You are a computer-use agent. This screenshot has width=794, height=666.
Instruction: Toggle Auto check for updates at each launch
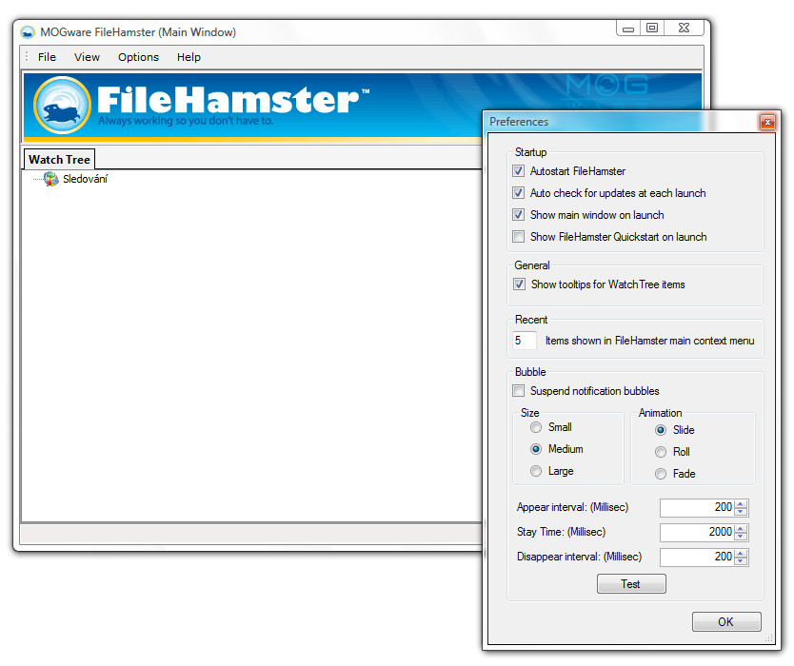[518, 193]
